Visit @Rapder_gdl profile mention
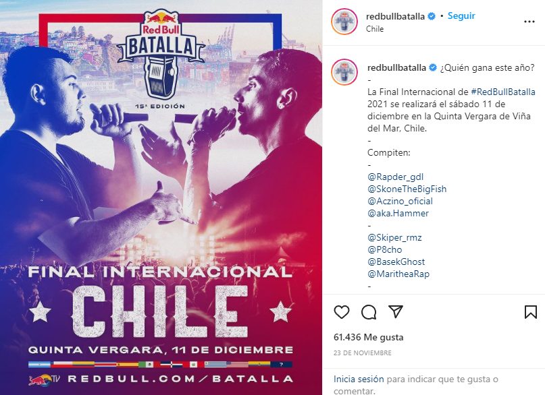 (395, 177)
